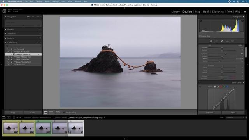This screenshot has width=249, height=140.
Task: Collapse the Histogram panel
Action: click(243, 17)
